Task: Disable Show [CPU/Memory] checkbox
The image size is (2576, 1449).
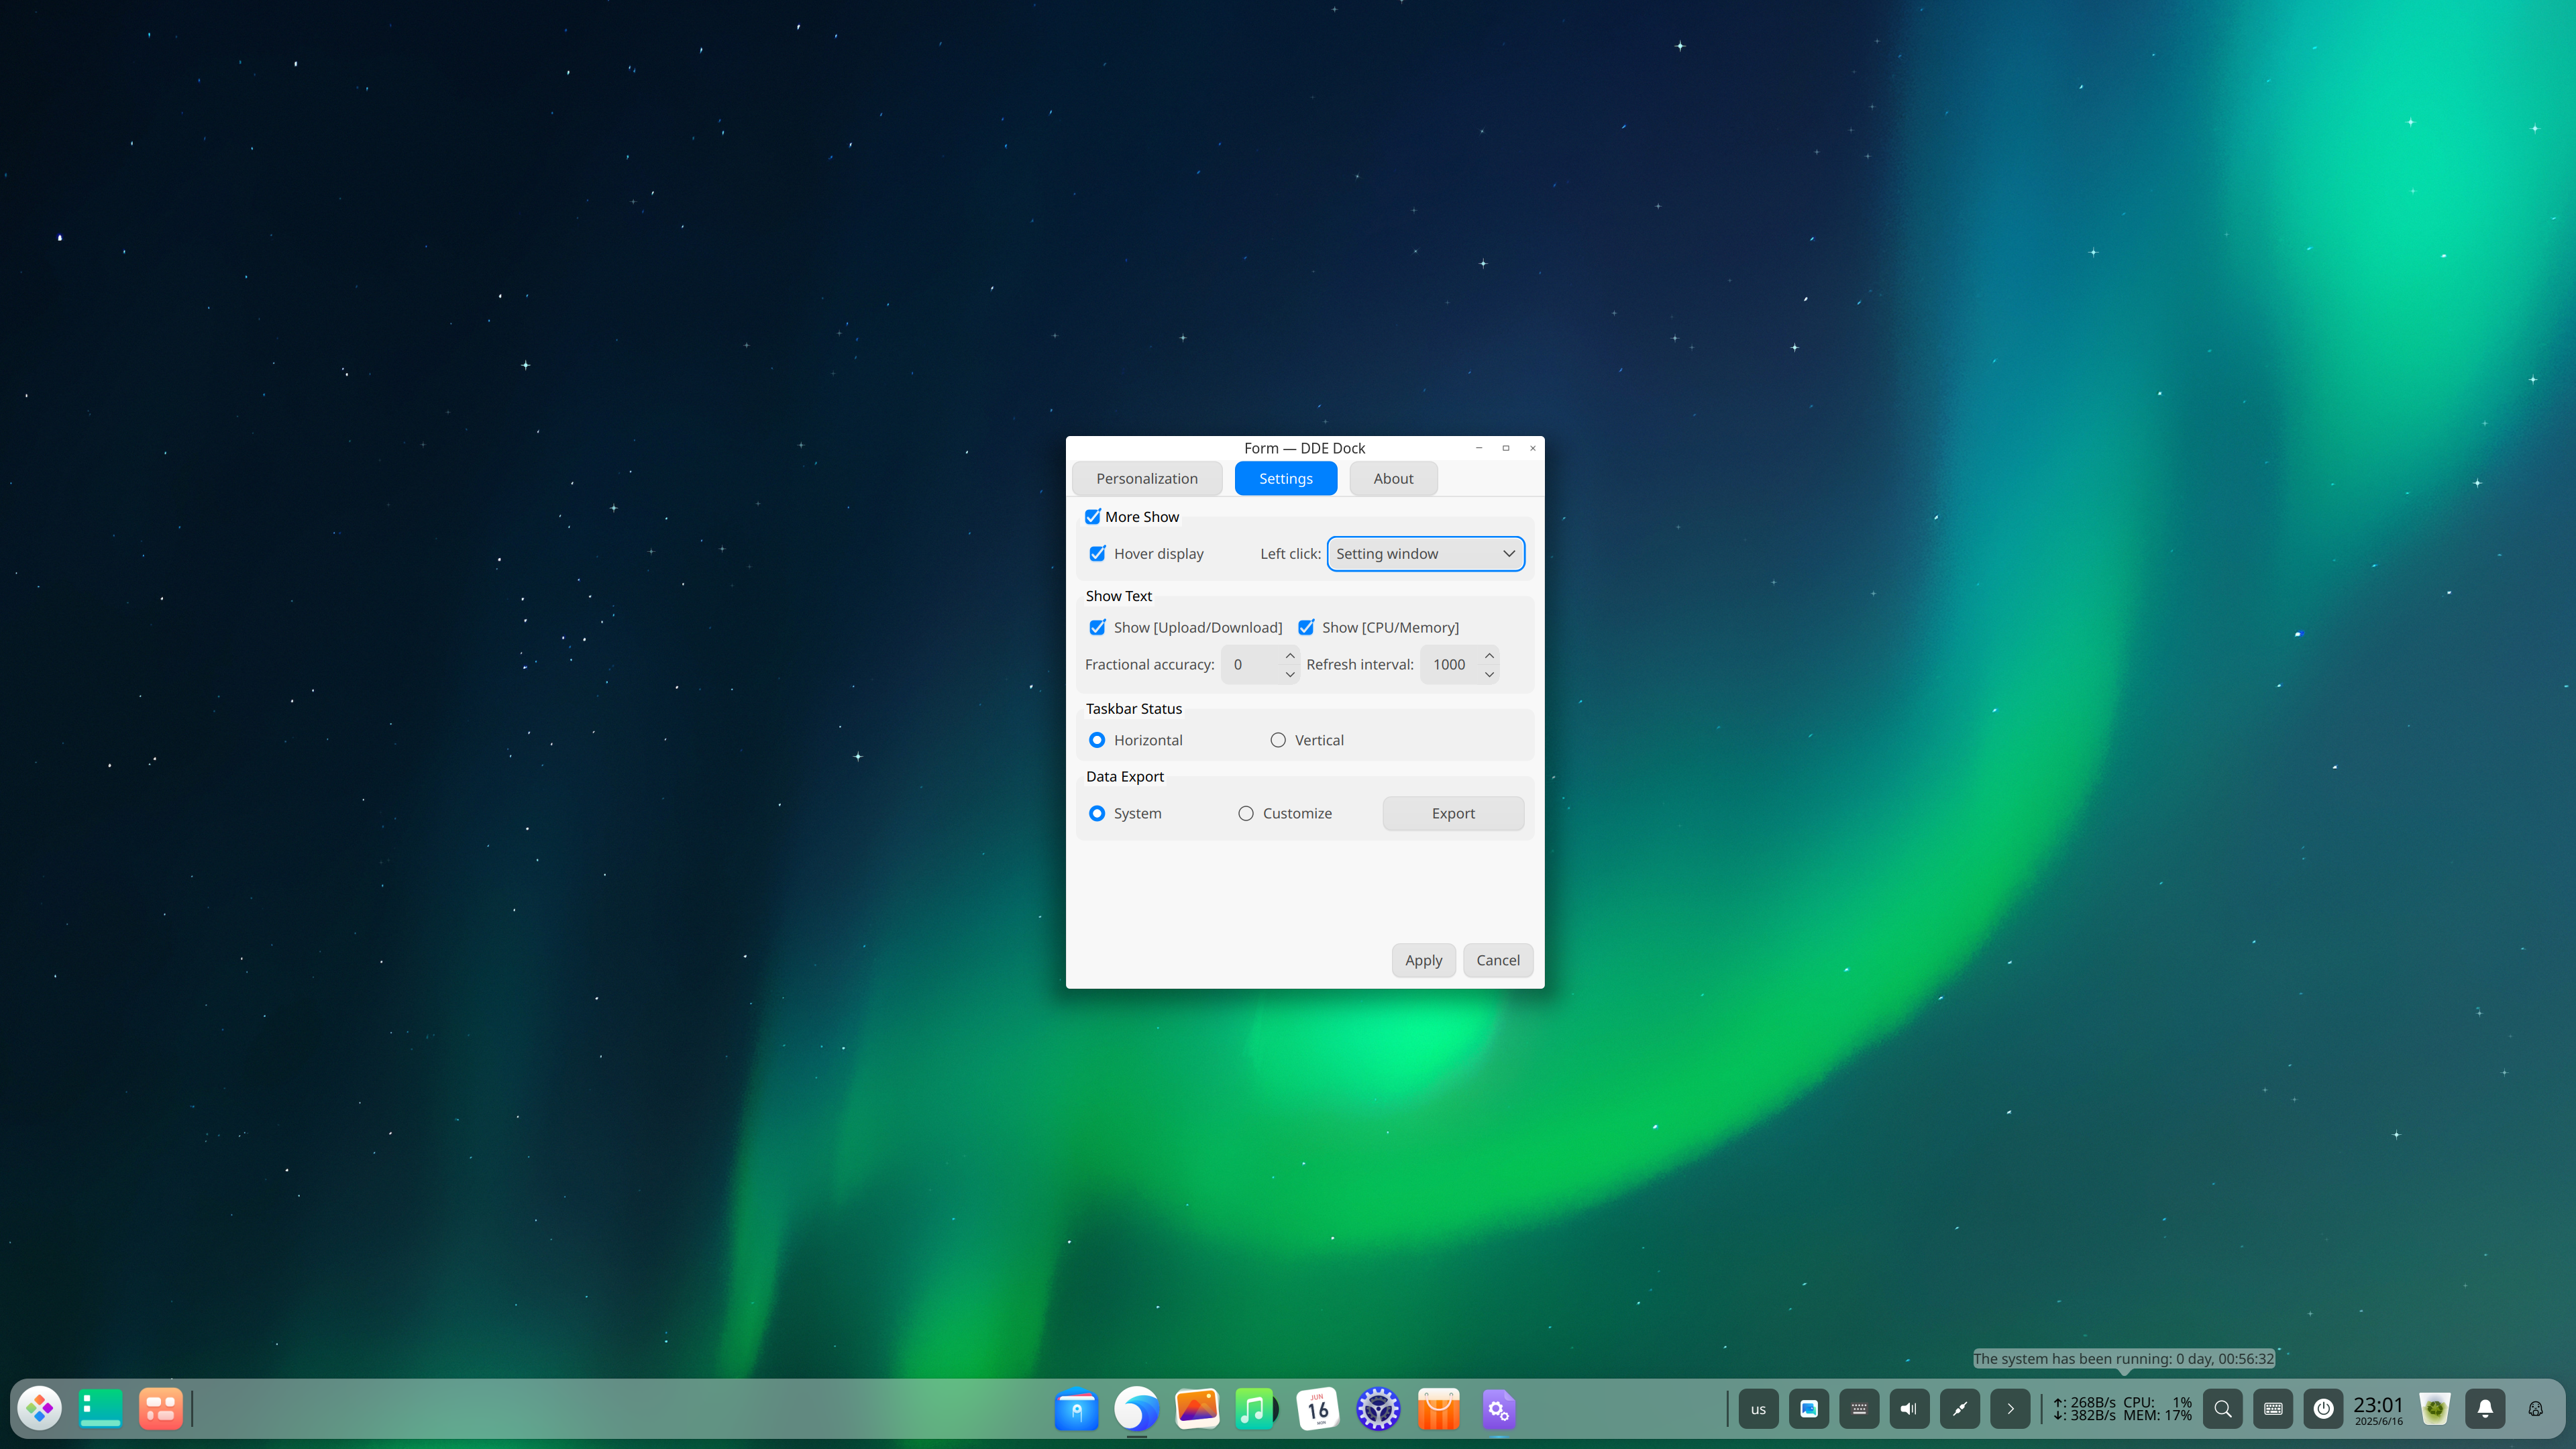Action: [x=1306, y=628]
